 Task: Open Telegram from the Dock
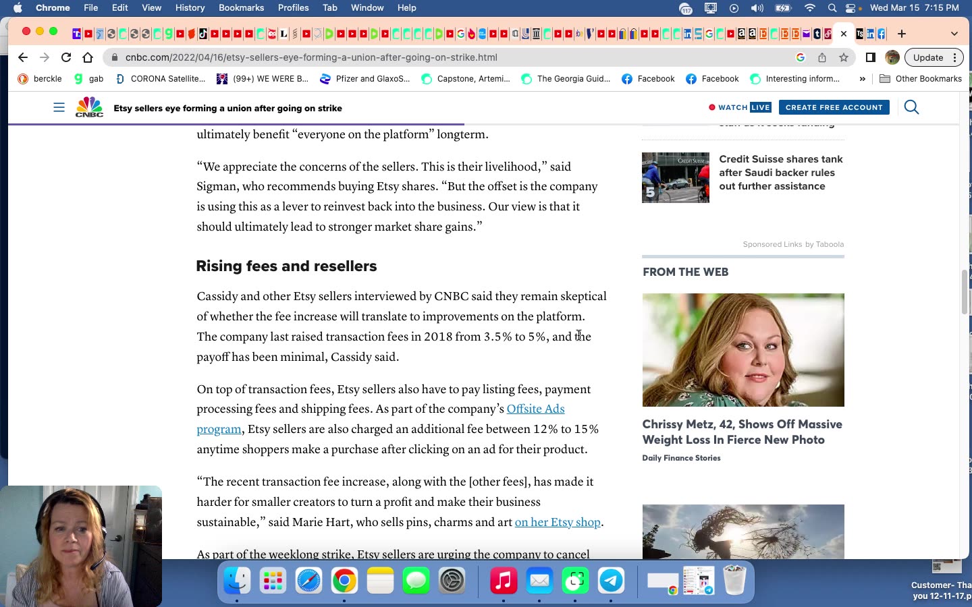611,581
